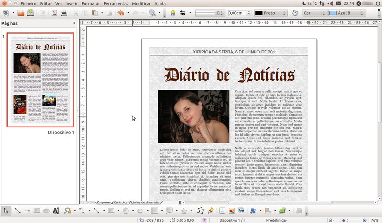Click the Undo arrow icon
Screen dimensions: 382x223
point(120,13)
